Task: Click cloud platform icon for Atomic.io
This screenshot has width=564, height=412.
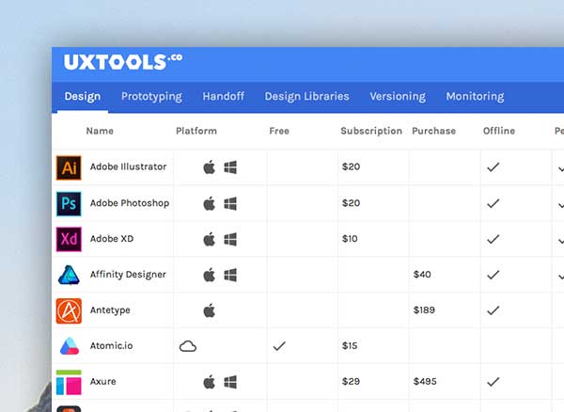Action: [x=188, y=346]
